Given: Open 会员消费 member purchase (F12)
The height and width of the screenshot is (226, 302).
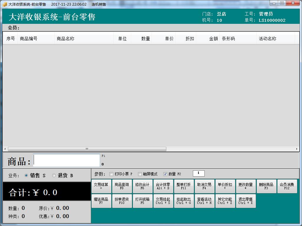Looking at the screenshot, I should point(287,186).
